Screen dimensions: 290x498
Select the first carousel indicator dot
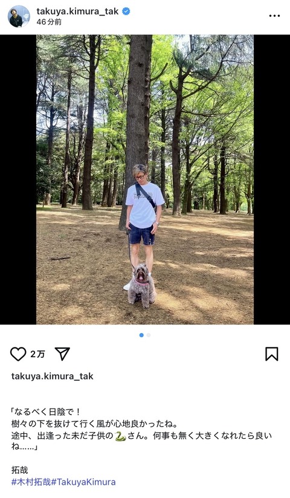click(141, 335)
